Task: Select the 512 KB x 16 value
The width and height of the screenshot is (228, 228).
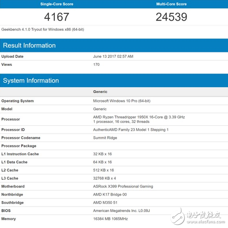Action: [103, 170]
